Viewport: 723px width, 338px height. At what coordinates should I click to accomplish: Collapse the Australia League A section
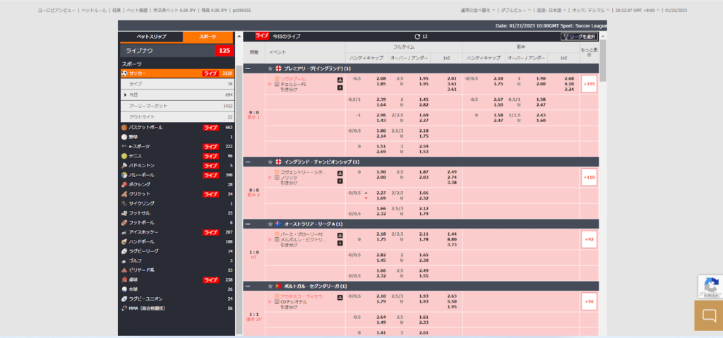[249, 224]
